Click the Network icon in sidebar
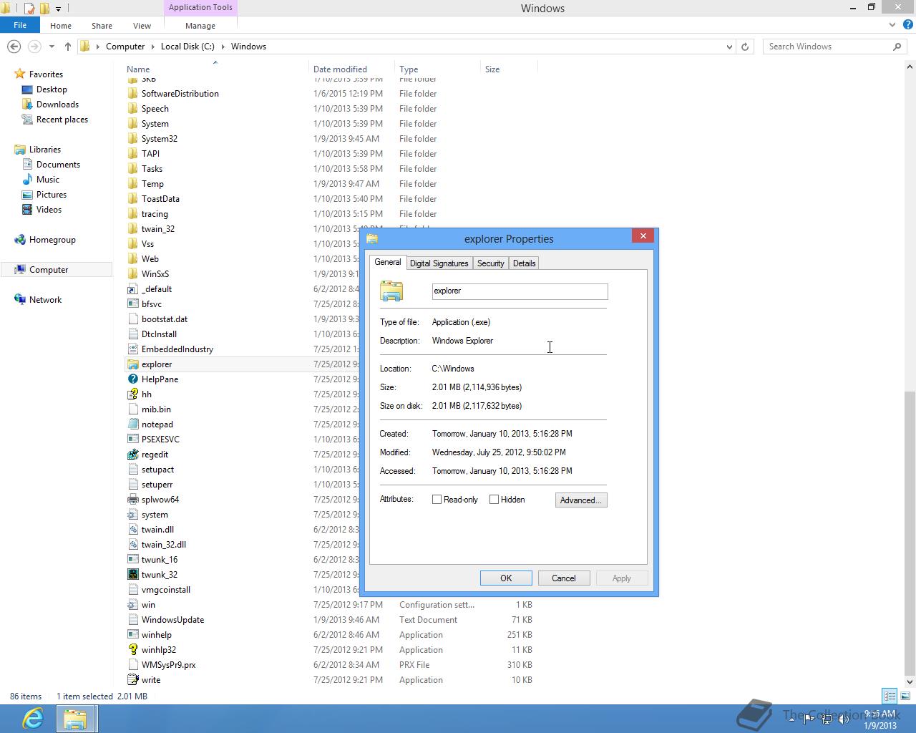This screenshot has height=733, width=916. pyautogui.click(x=20, y=300)
